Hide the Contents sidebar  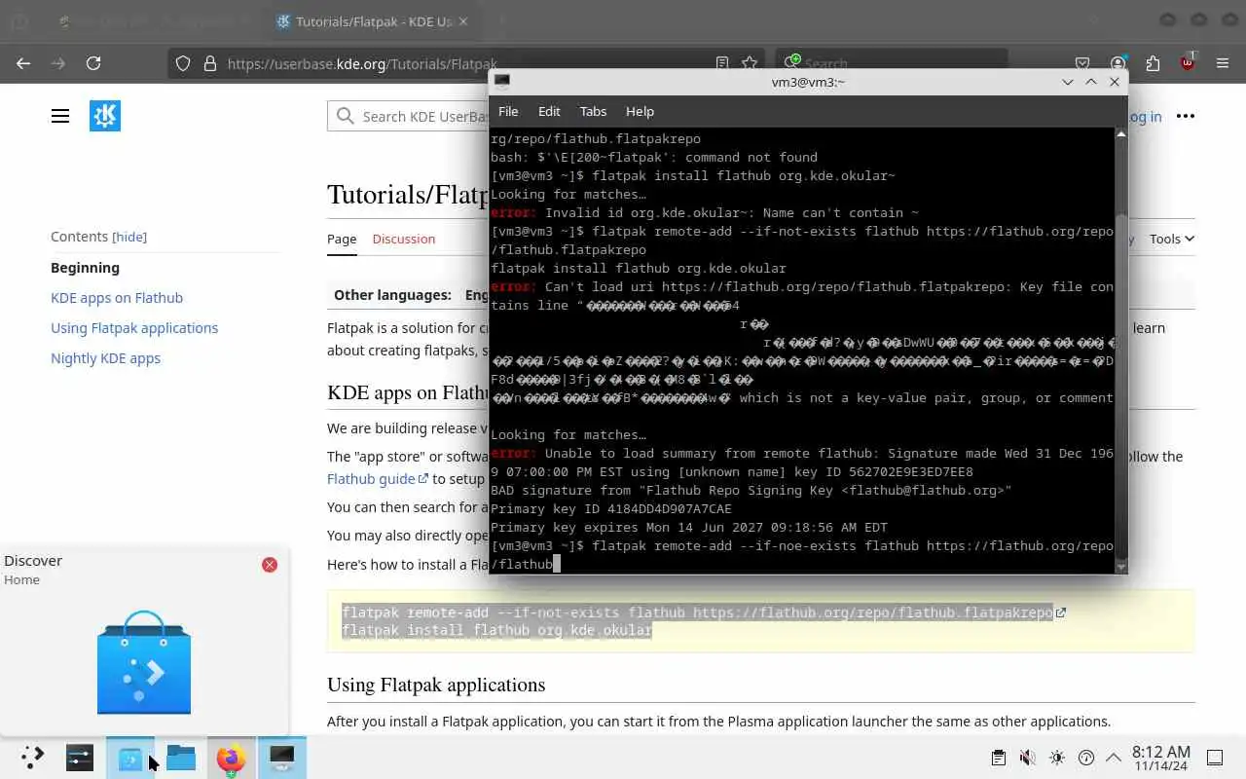129,237
